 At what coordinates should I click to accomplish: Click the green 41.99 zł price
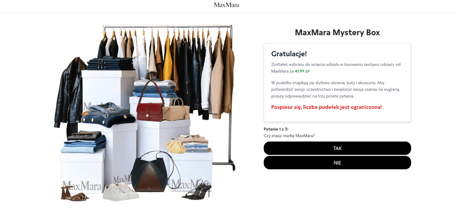pos(302,71)
